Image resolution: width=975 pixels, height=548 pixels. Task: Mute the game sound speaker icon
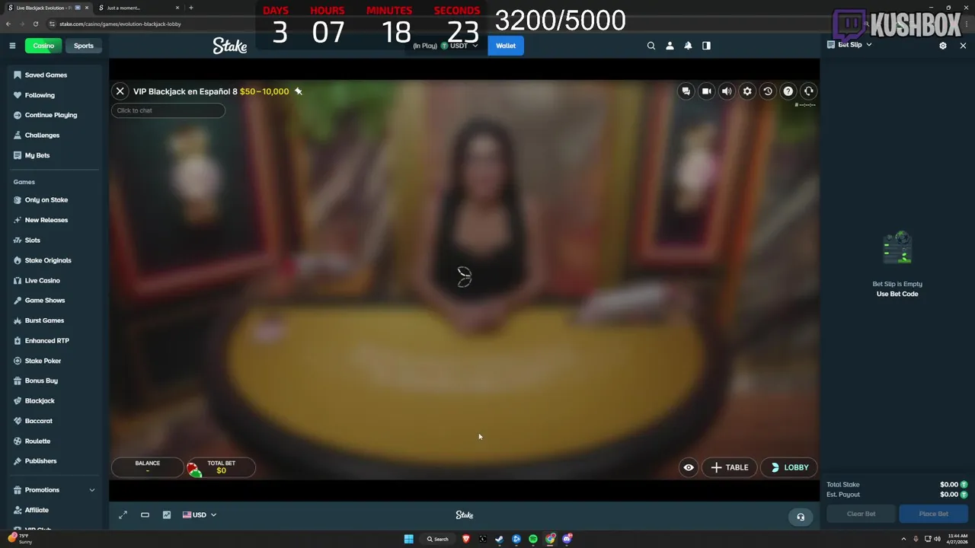727,91
